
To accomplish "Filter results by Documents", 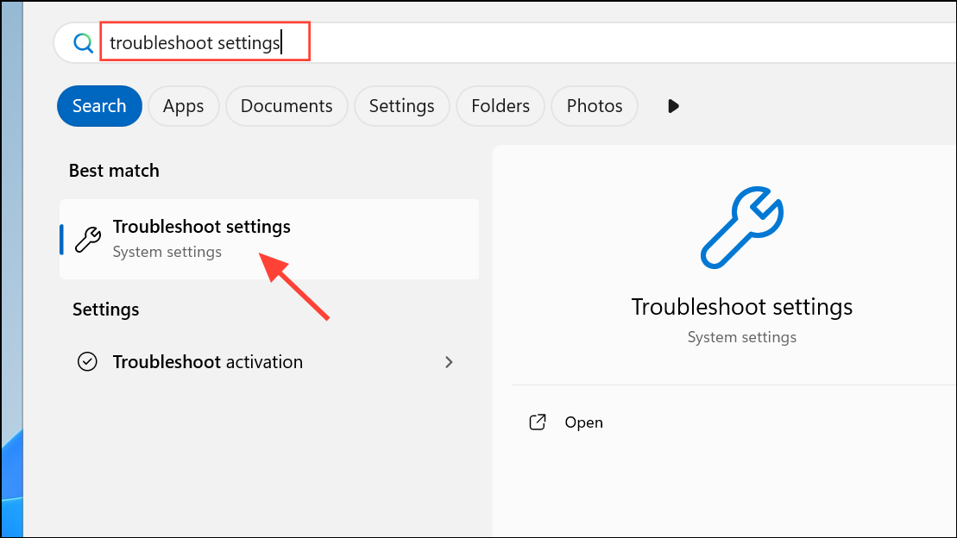I will (286, 106).
